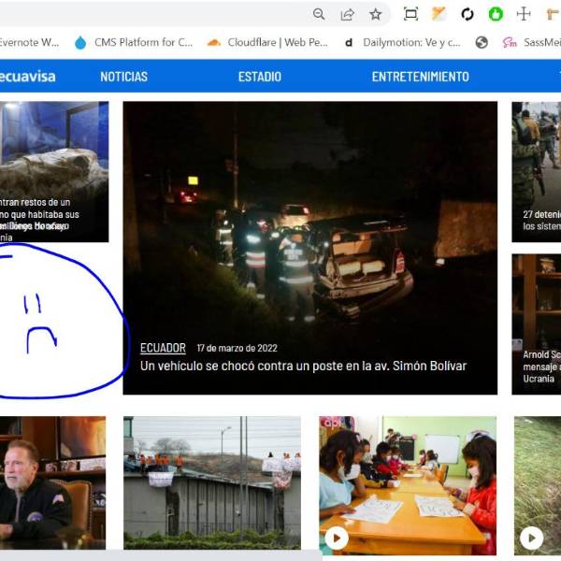Click the ECUADOR category tag

click(163, 348)
